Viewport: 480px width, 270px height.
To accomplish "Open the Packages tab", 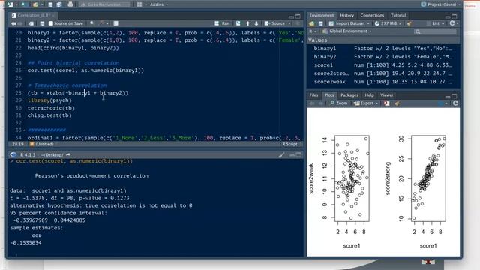I will tap(349, 95).
